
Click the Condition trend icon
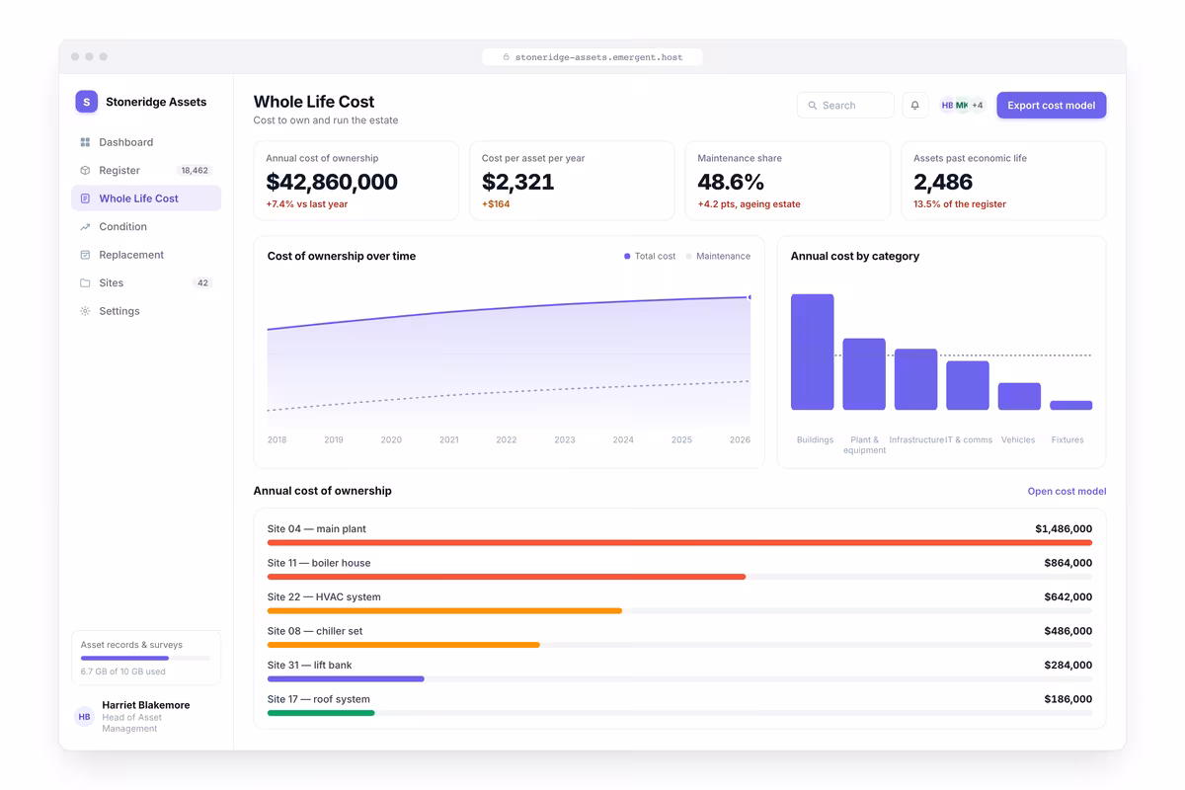[x=85, y=226]
